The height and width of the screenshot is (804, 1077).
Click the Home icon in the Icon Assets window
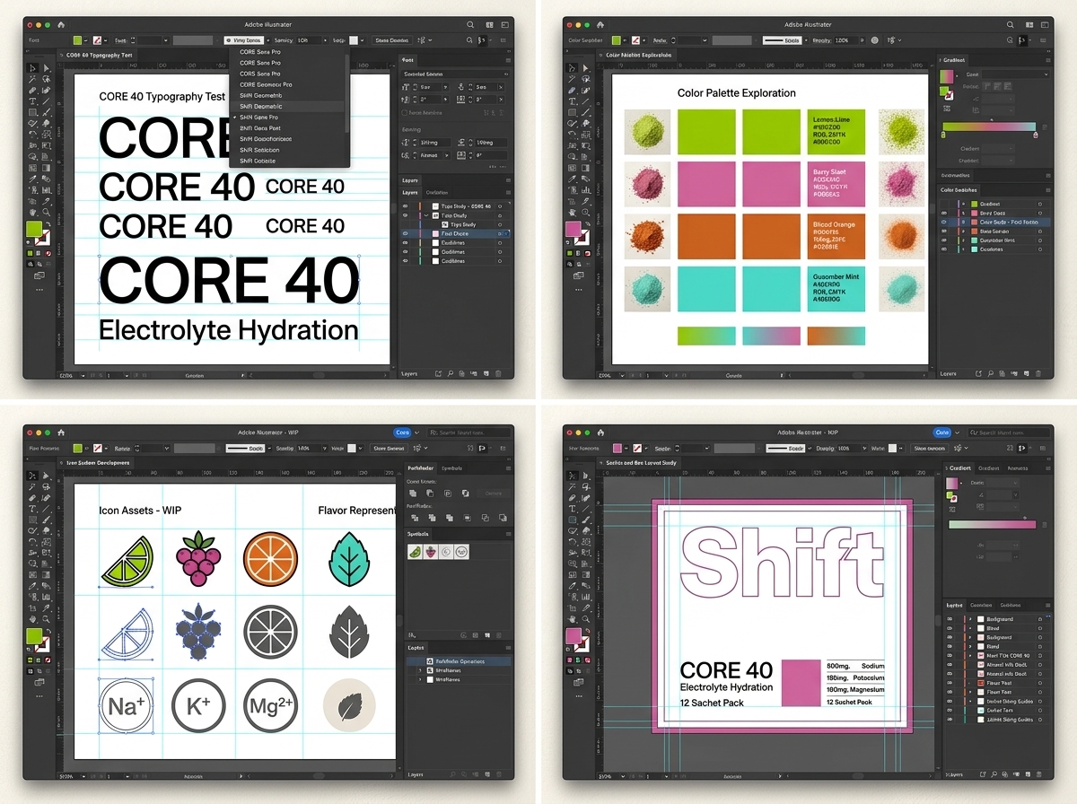60,433
